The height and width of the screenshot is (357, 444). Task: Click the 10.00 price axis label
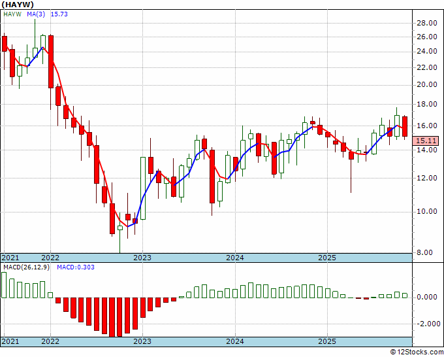(427, 212)
